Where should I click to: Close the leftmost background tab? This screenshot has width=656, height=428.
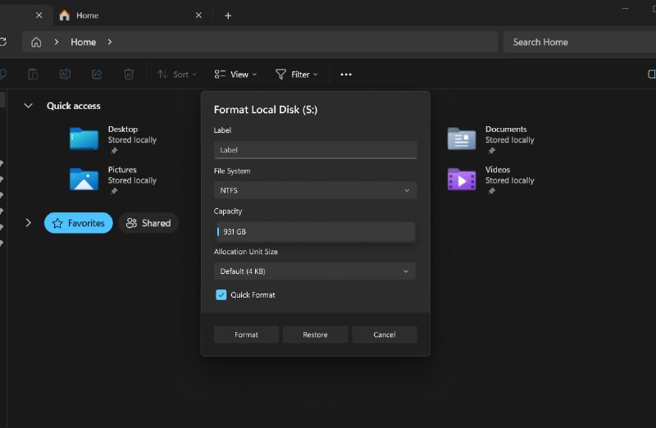click(x=39, y=16)
